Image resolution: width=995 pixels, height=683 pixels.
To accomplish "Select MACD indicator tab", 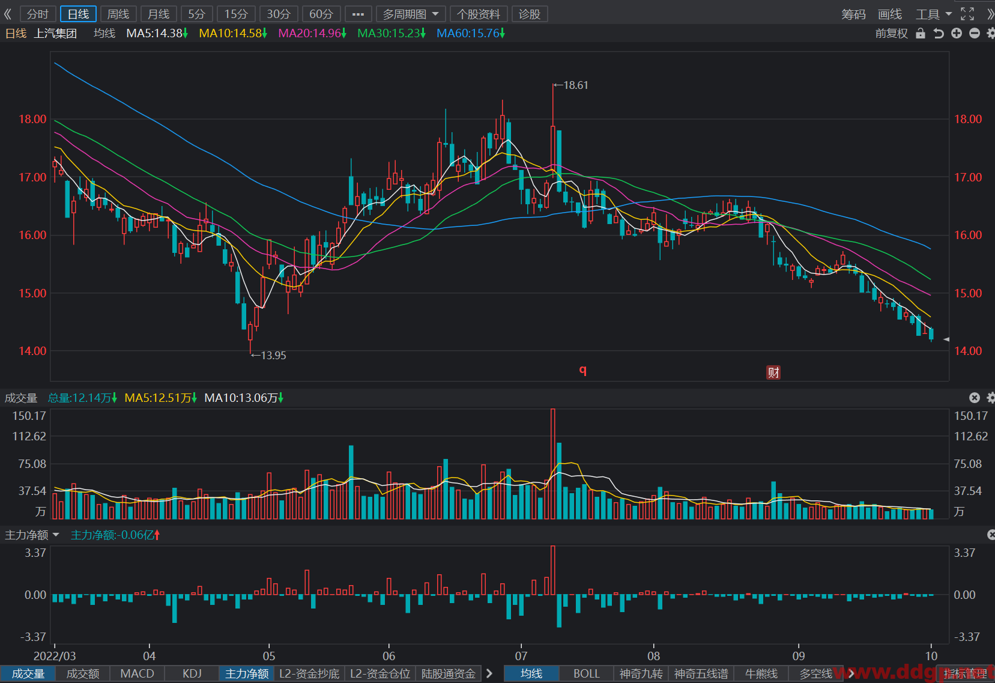I will coord(137,674).
